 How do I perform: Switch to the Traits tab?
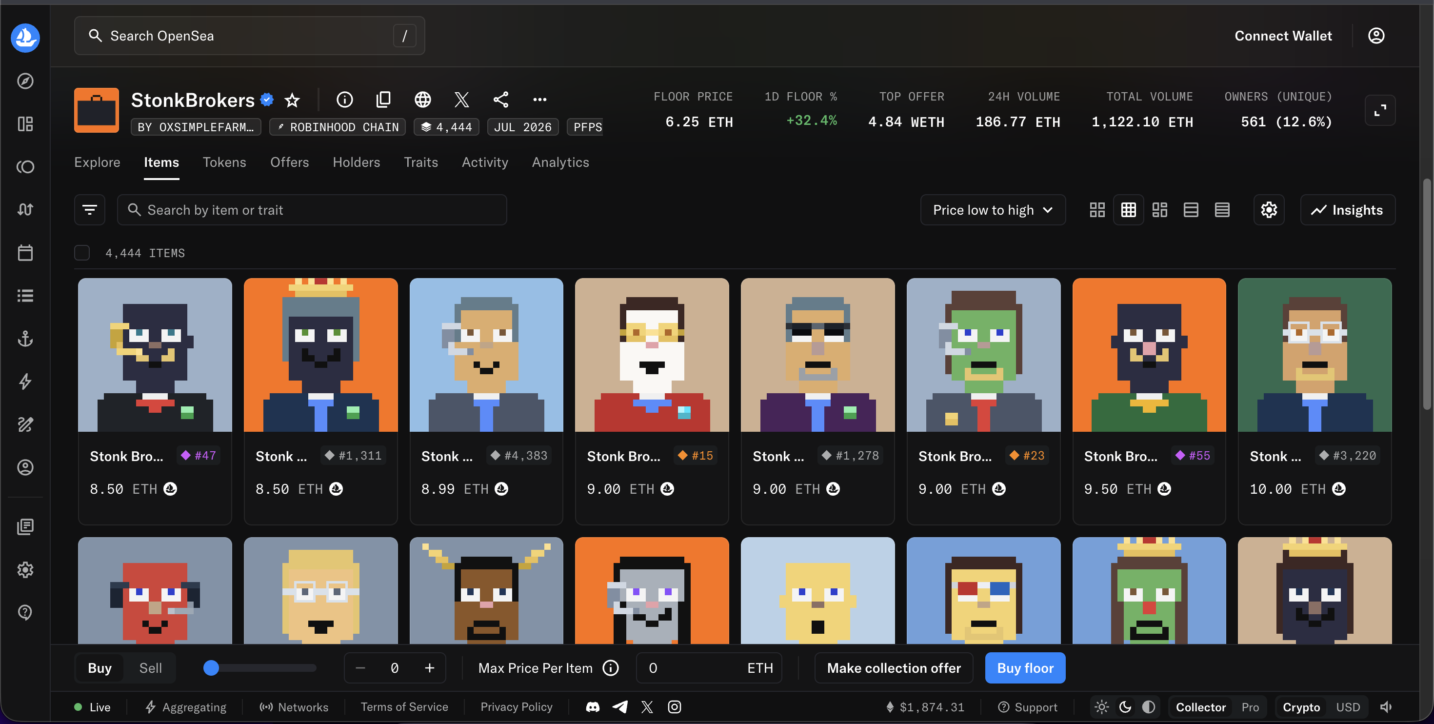click(421, 162)
